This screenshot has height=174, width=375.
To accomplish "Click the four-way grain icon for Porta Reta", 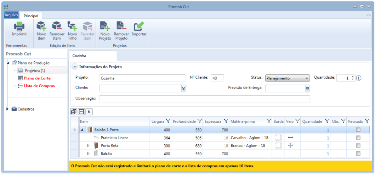I will (x=290, y=145).
